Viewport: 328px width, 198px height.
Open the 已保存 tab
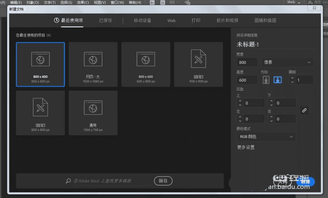click(x=105, y=20)
